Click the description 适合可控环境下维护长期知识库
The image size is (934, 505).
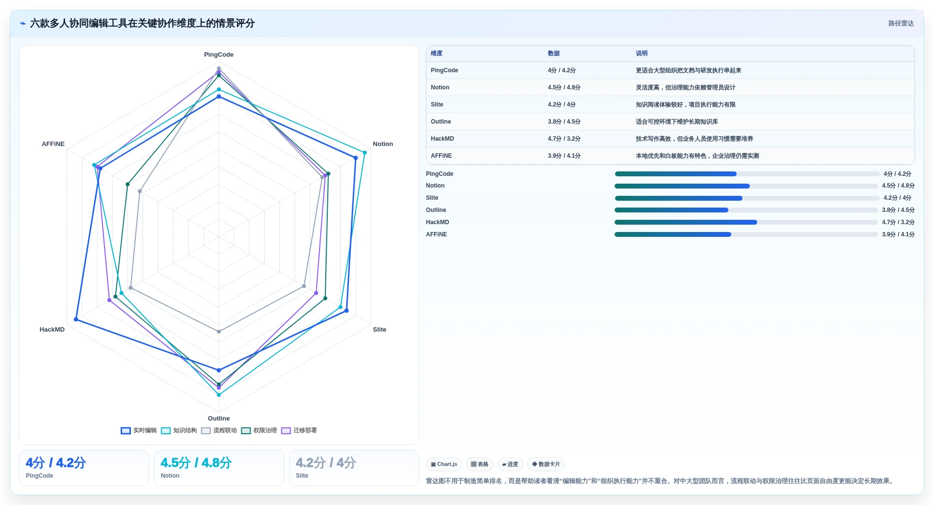pos(677,122)
